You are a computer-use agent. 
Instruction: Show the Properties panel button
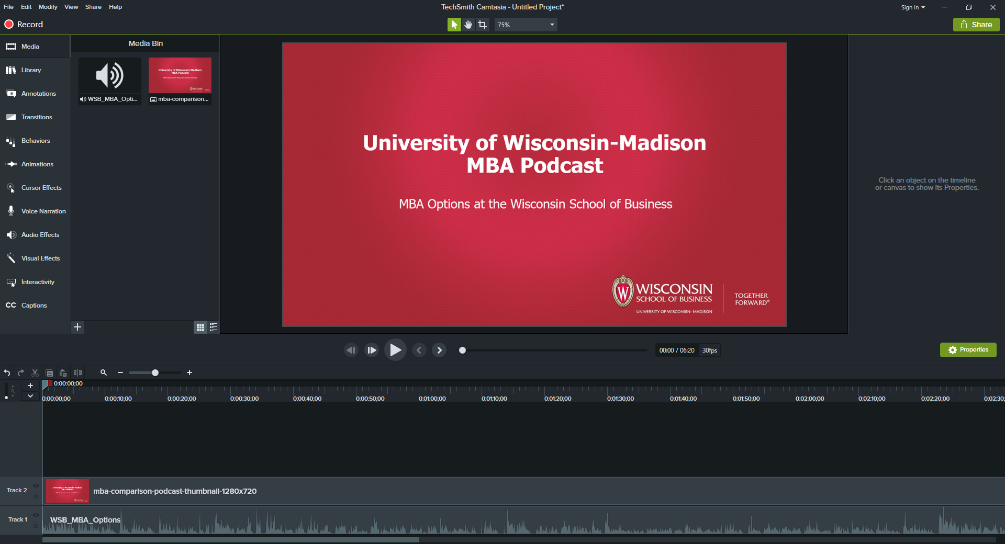point(968,350)
